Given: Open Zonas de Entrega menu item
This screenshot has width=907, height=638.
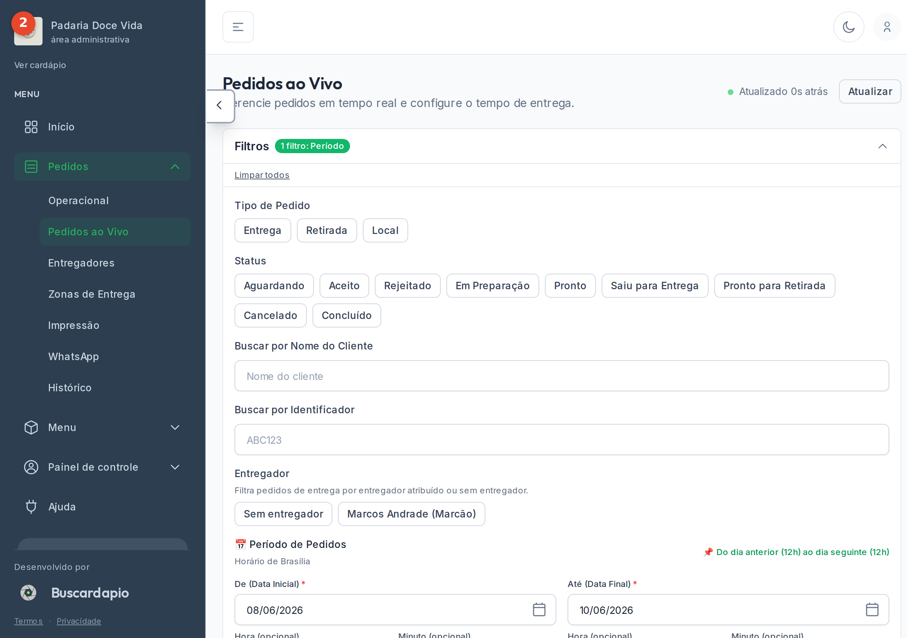Looking at the screenshot, I should [x=115, y=294].
